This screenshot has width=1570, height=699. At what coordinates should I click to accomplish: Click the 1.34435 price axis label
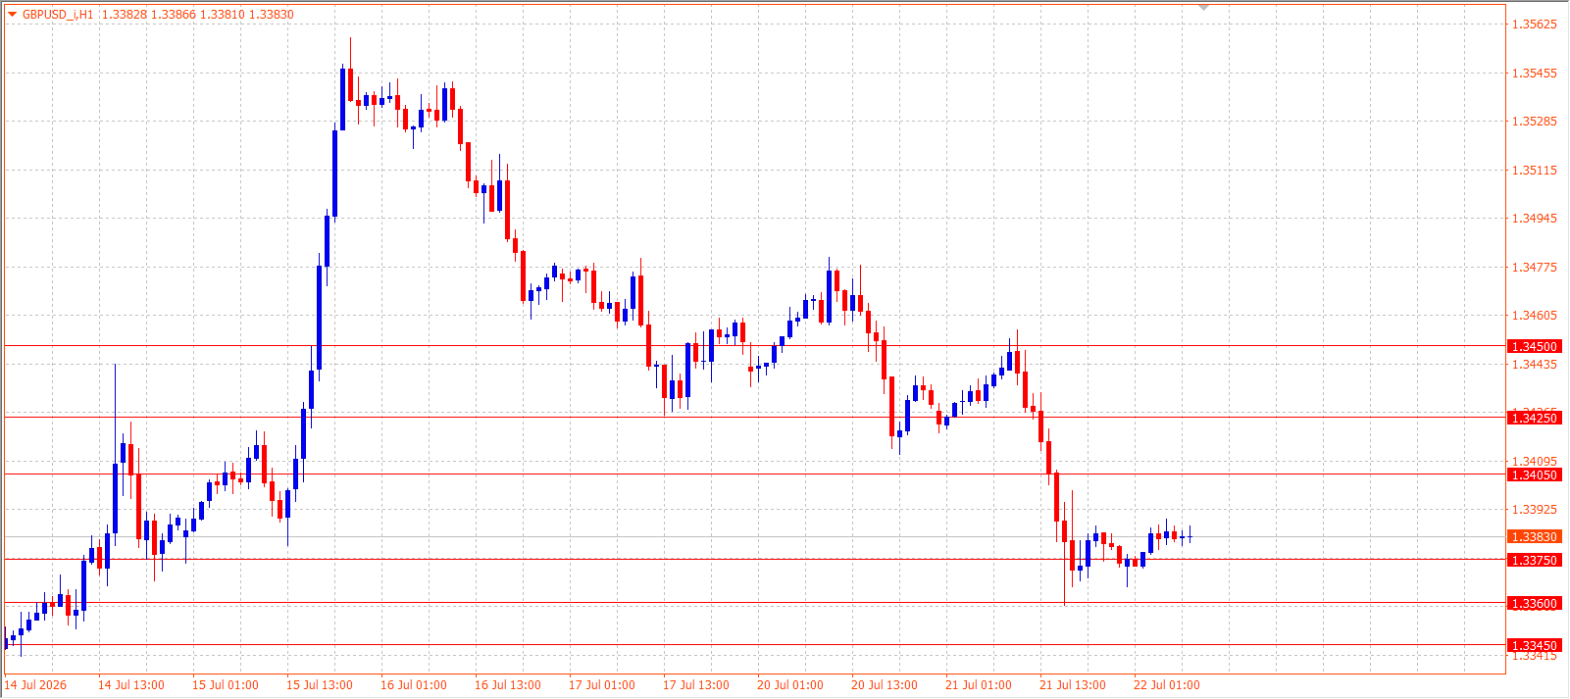(x=1534, y=365)
